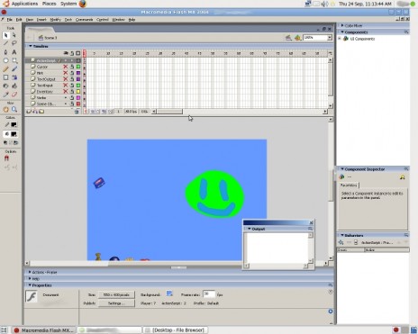Open the stage zoom percentage dropdown
The height and width of the screenshot is (334, 418).
coord(330,38)
